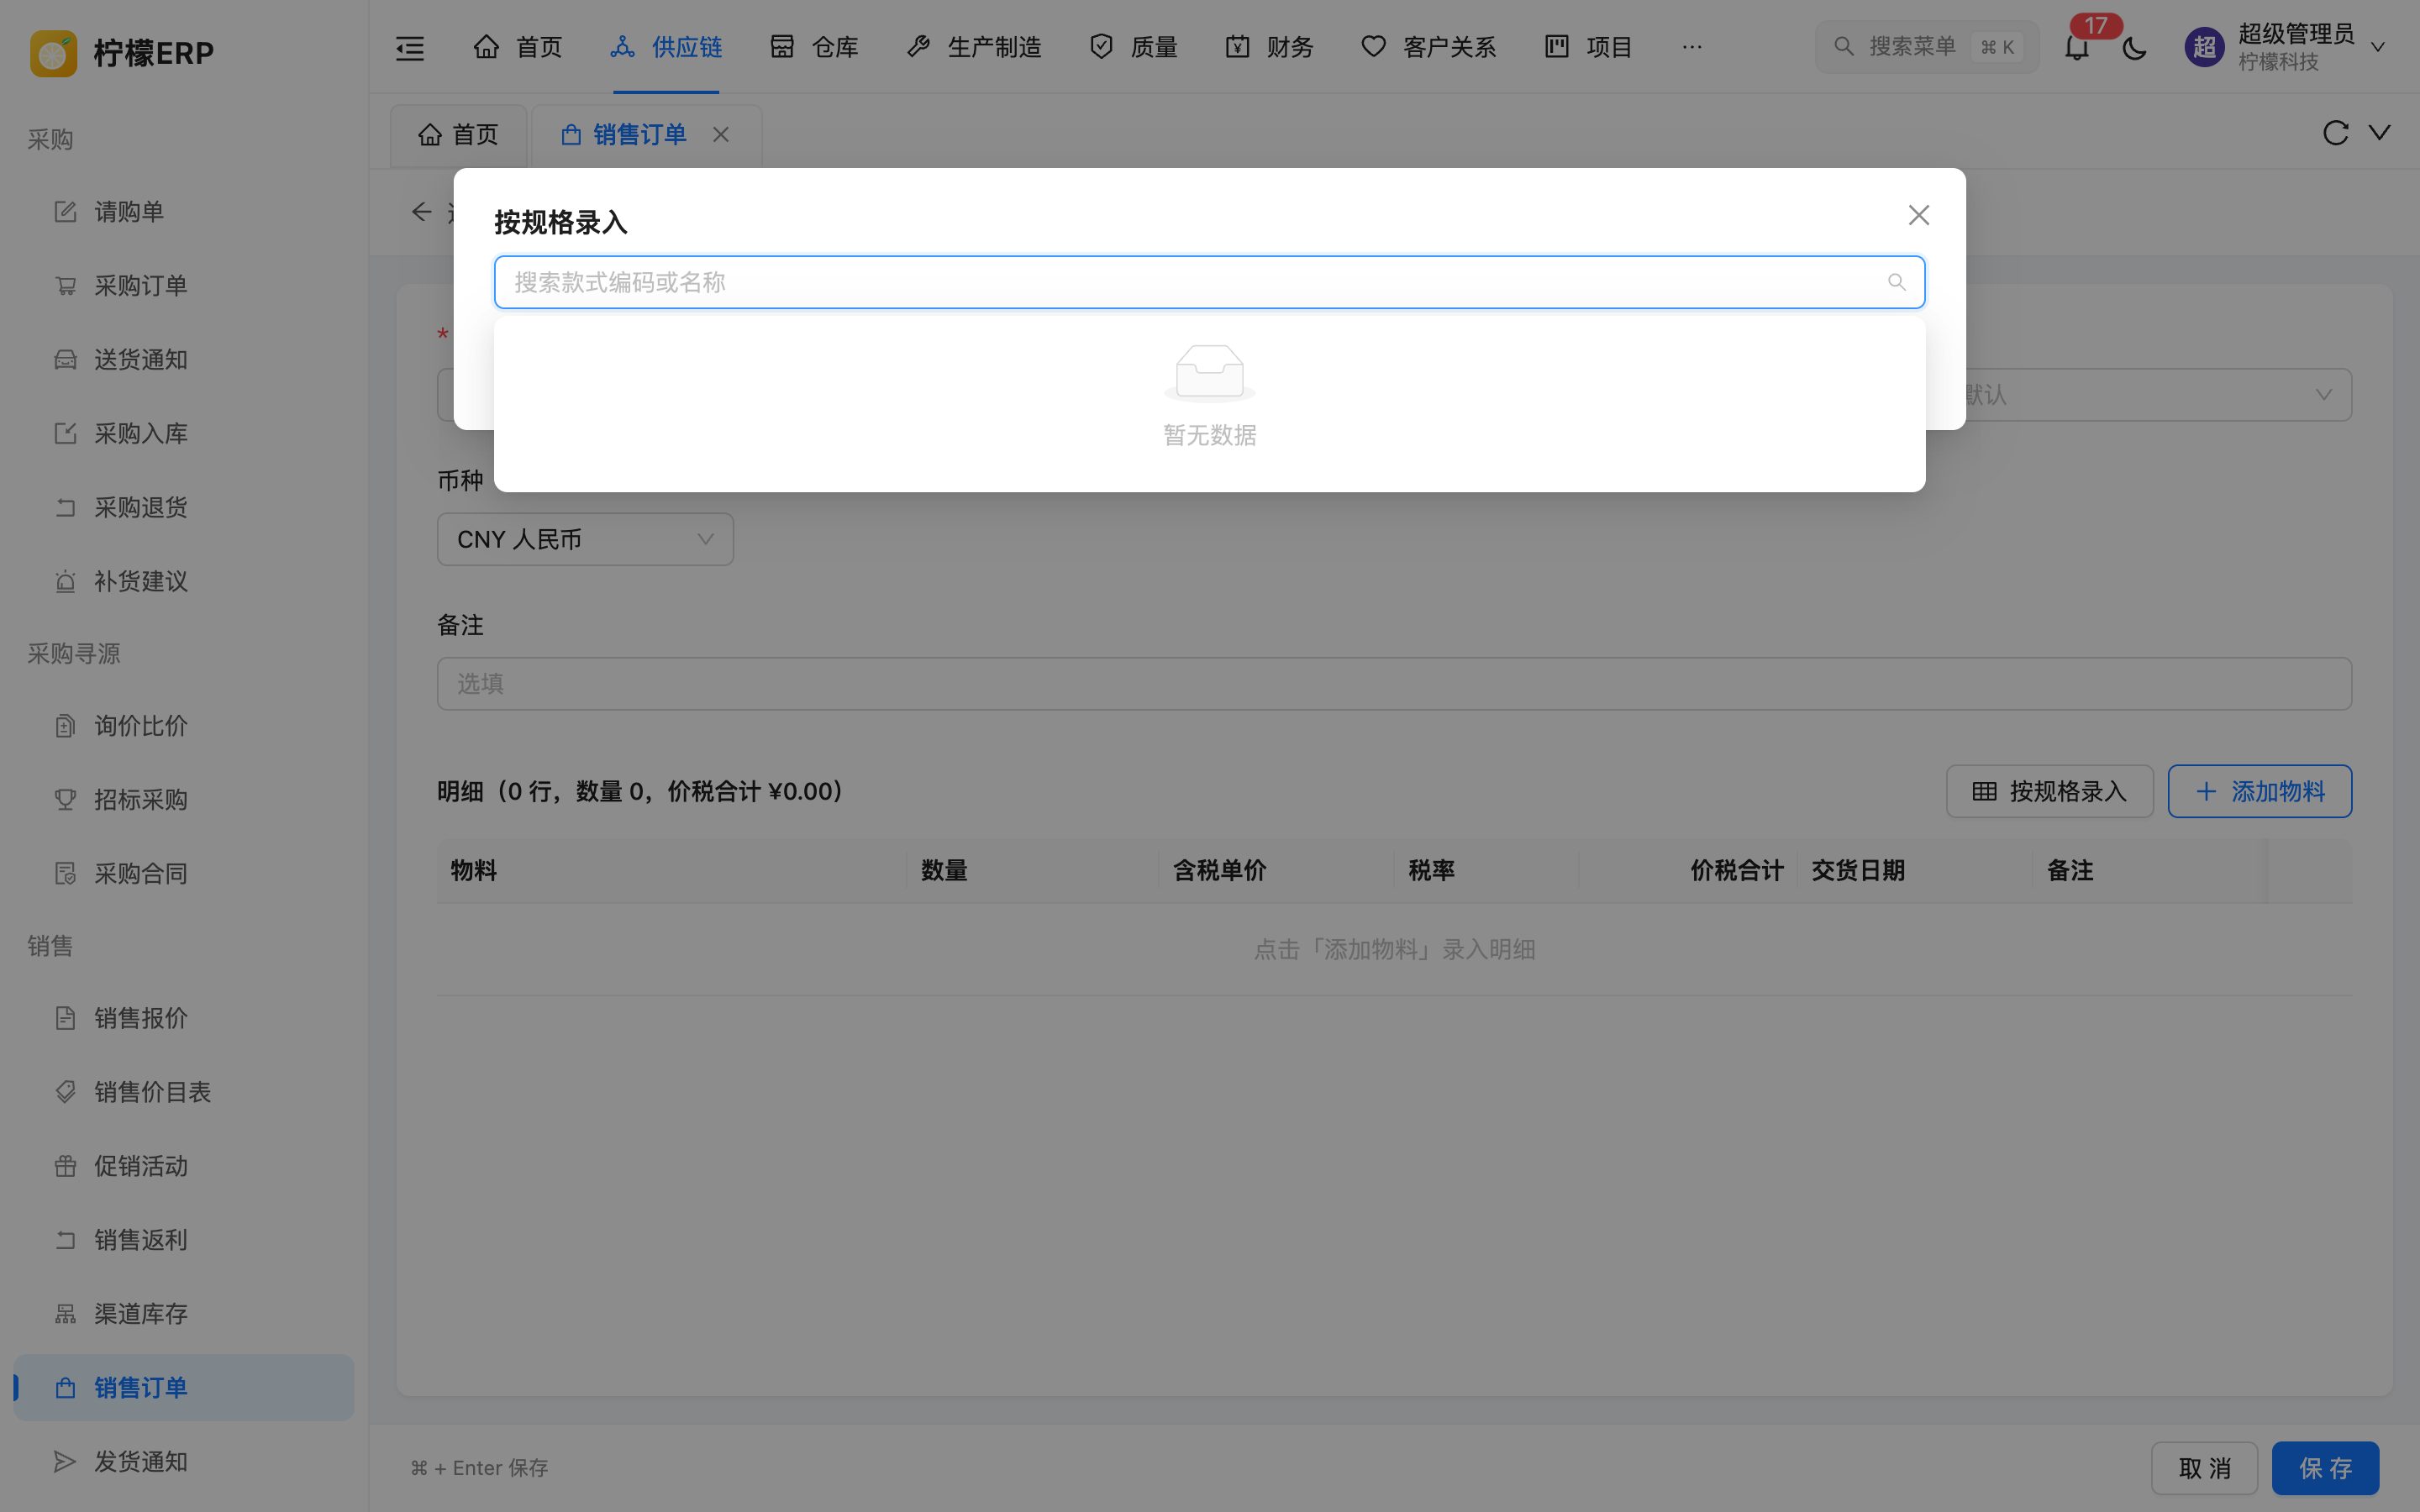Toggle dark mode moon icon
The image size is (2420, 1512).
point(2134,47)
